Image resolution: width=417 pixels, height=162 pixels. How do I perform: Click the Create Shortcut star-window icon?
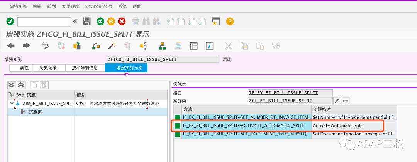tap(216, 22)
